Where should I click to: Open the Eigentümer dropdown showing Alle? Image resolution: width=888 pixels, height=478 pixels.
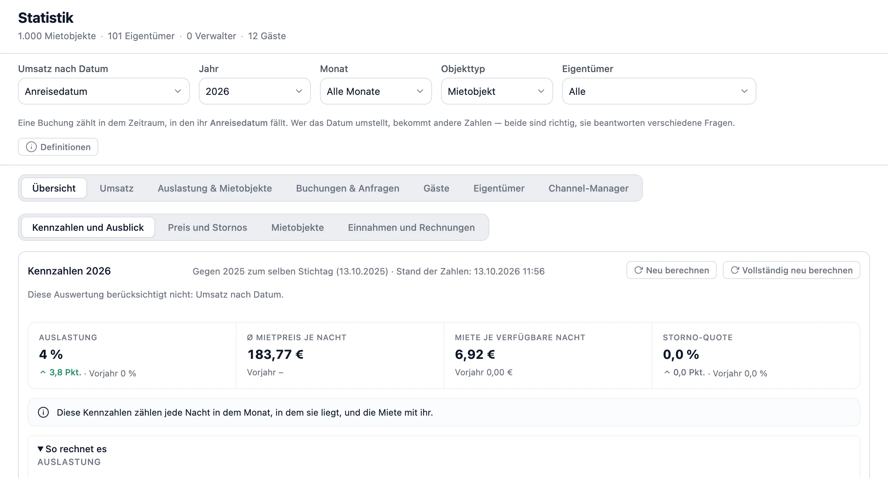click(659, 91)
